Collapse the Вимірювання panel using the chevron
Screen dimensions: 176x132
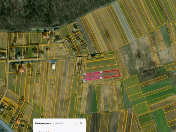click(x=76, y=123)
